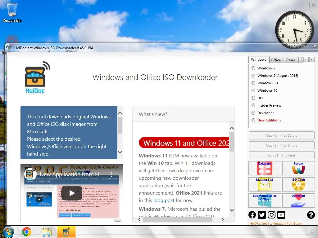318x238 pixels.
Task: Switch to the Office tab
Action: click(276, 60)
